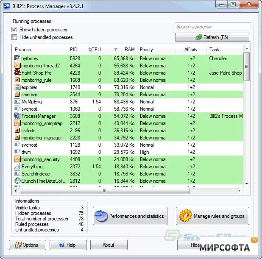The image size is (262, 259).
Task: Uncheck Show hidden processes
Action: 14,30
